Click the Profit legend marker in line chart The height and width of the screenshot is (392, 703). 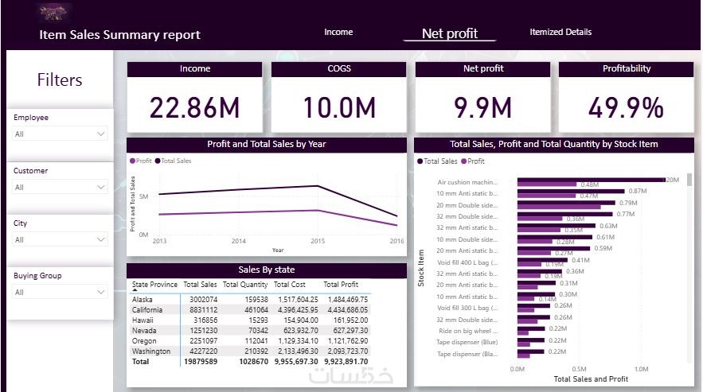point(132,161)
